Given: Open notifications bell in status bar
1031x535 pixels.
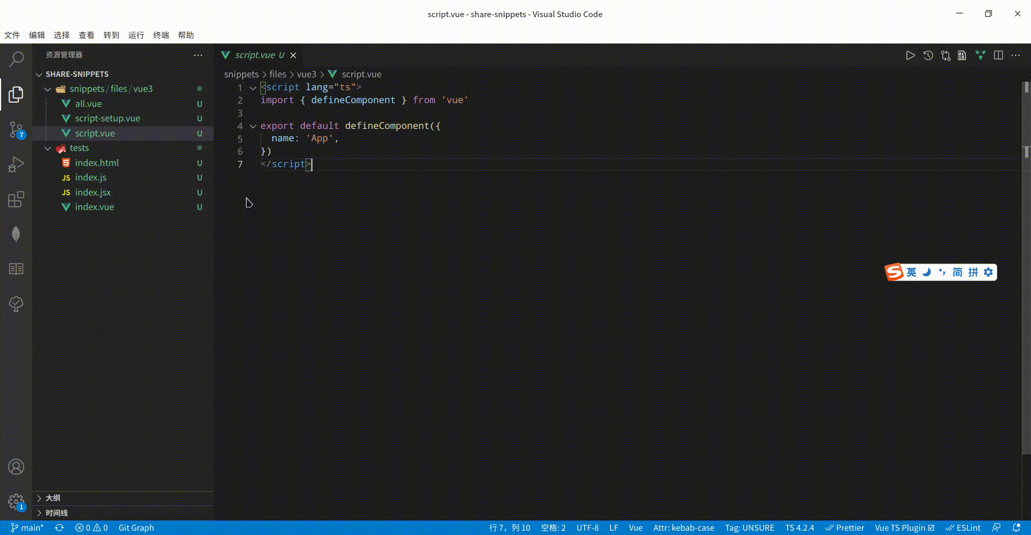Looking at the screenshot, I should 1016,527.
